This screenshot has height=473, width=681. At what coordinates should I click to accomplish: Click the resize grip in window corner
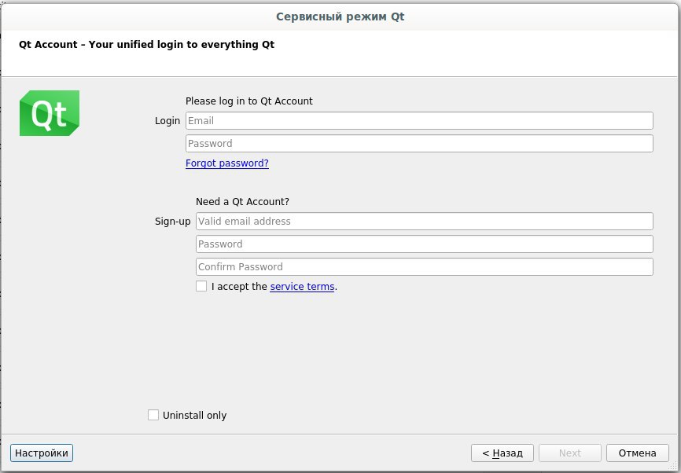(x=673, y=467)
